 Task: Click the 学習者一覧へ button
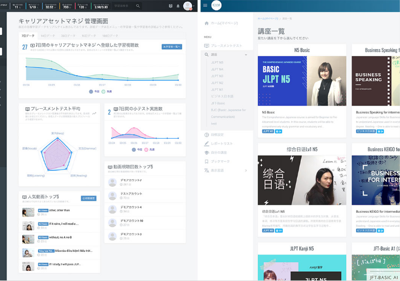pyautogui.click(x=171, y=47)
